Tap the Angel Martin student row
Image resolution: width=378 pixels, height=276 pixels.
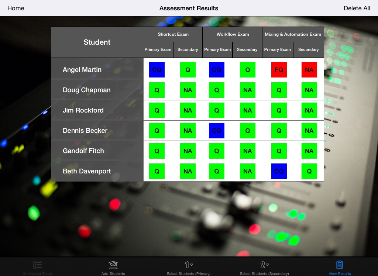82,70
